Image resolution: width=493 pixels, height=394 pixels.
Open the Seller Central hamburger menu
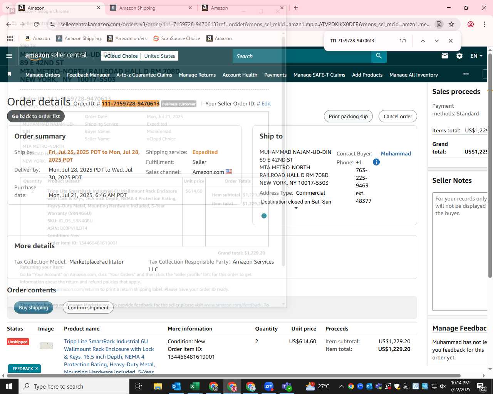click(9, 56)
